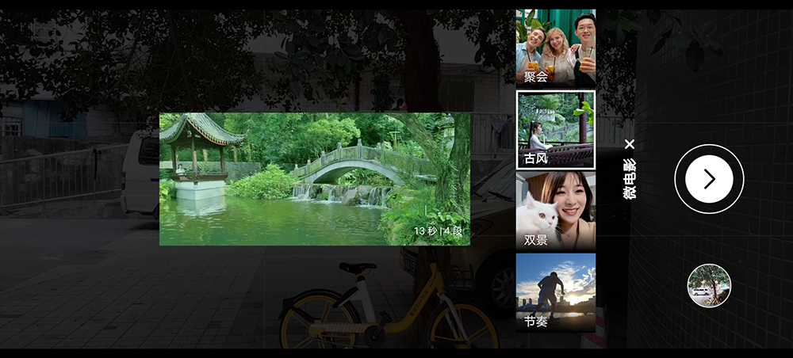The image size is (793, 358).
Task: Tap the white next arrow button
Action: (x=709, y=179)
